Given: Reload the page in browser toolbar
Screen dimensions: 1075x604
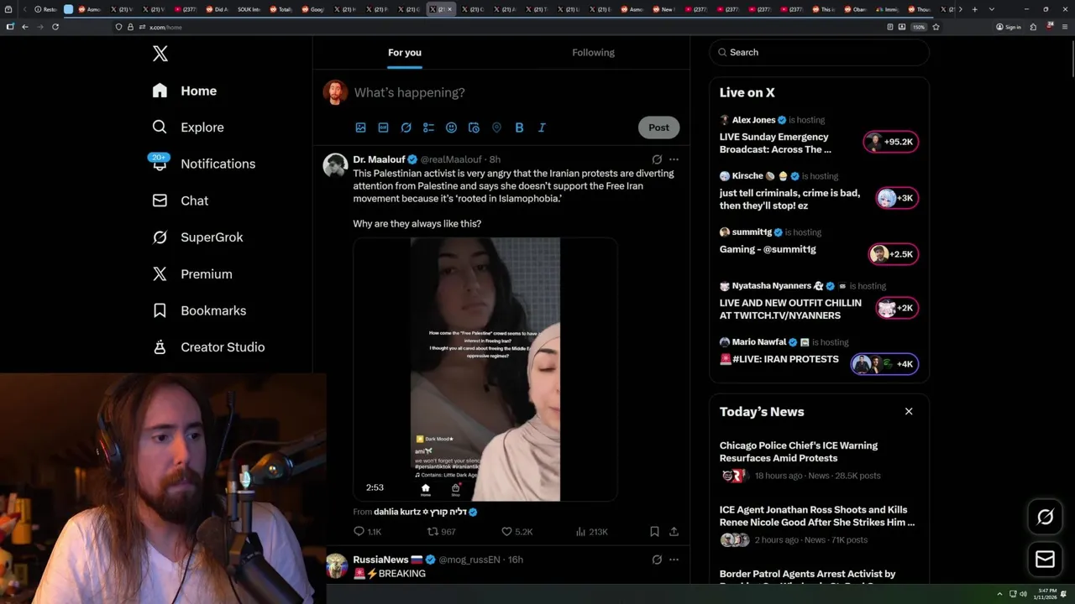Looking at the screenshot, I should coord(55,27).
